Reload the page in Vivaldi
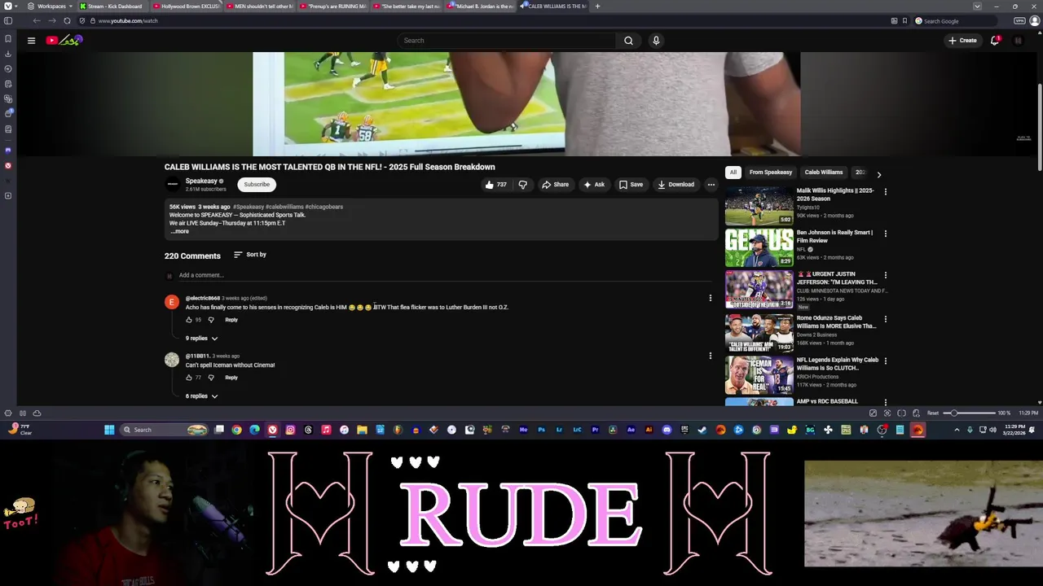This screenshot has width=1043, height=586. click(67, 20)
